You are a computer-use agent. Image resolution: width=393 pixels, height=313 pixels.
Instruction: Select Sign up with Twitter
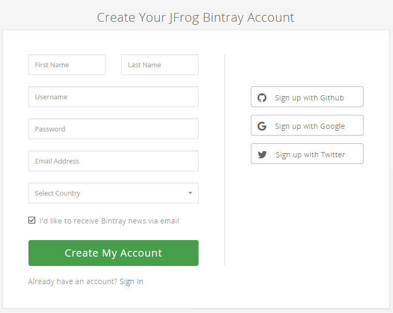click(307, 154)
